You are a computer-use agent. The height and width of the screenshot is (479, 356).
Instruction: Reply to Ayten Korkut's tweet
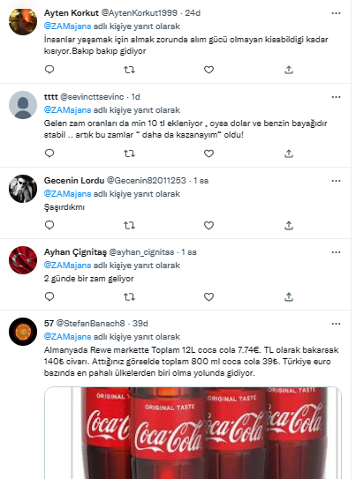pos(49,70)
